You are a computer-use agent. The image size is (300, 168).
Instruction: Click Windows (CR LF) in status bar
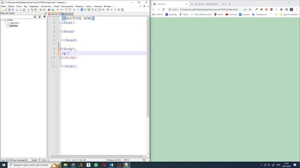tap(113, 160)
